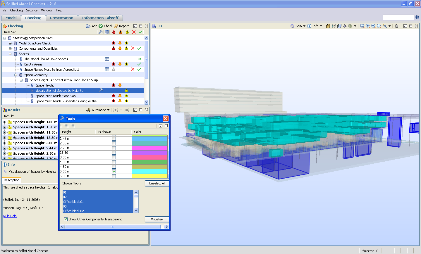Check the Is Shown box for 6.00 m
The width and height of the screenshot is (421, 254).
(x=114, y=176)
